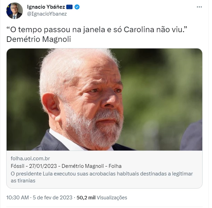Click the blue verified checkmark badge

click(77, 7)
